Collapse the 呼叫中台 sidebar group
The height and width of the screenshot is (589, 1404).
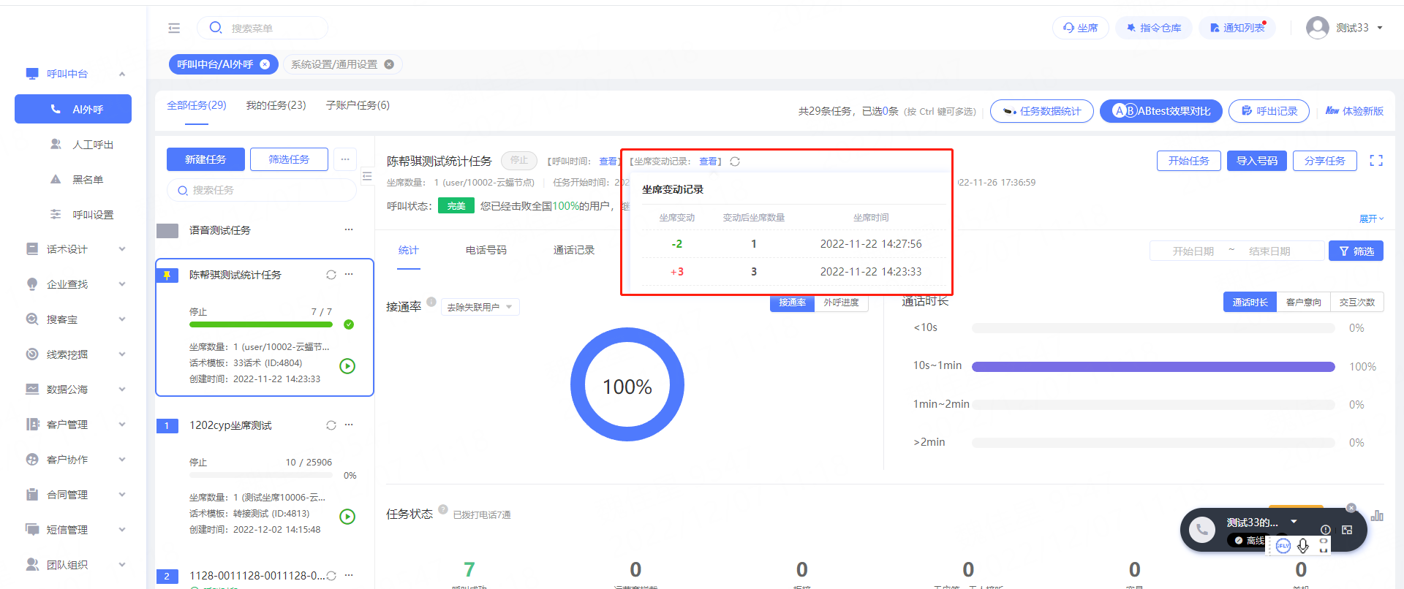point(122,74)
